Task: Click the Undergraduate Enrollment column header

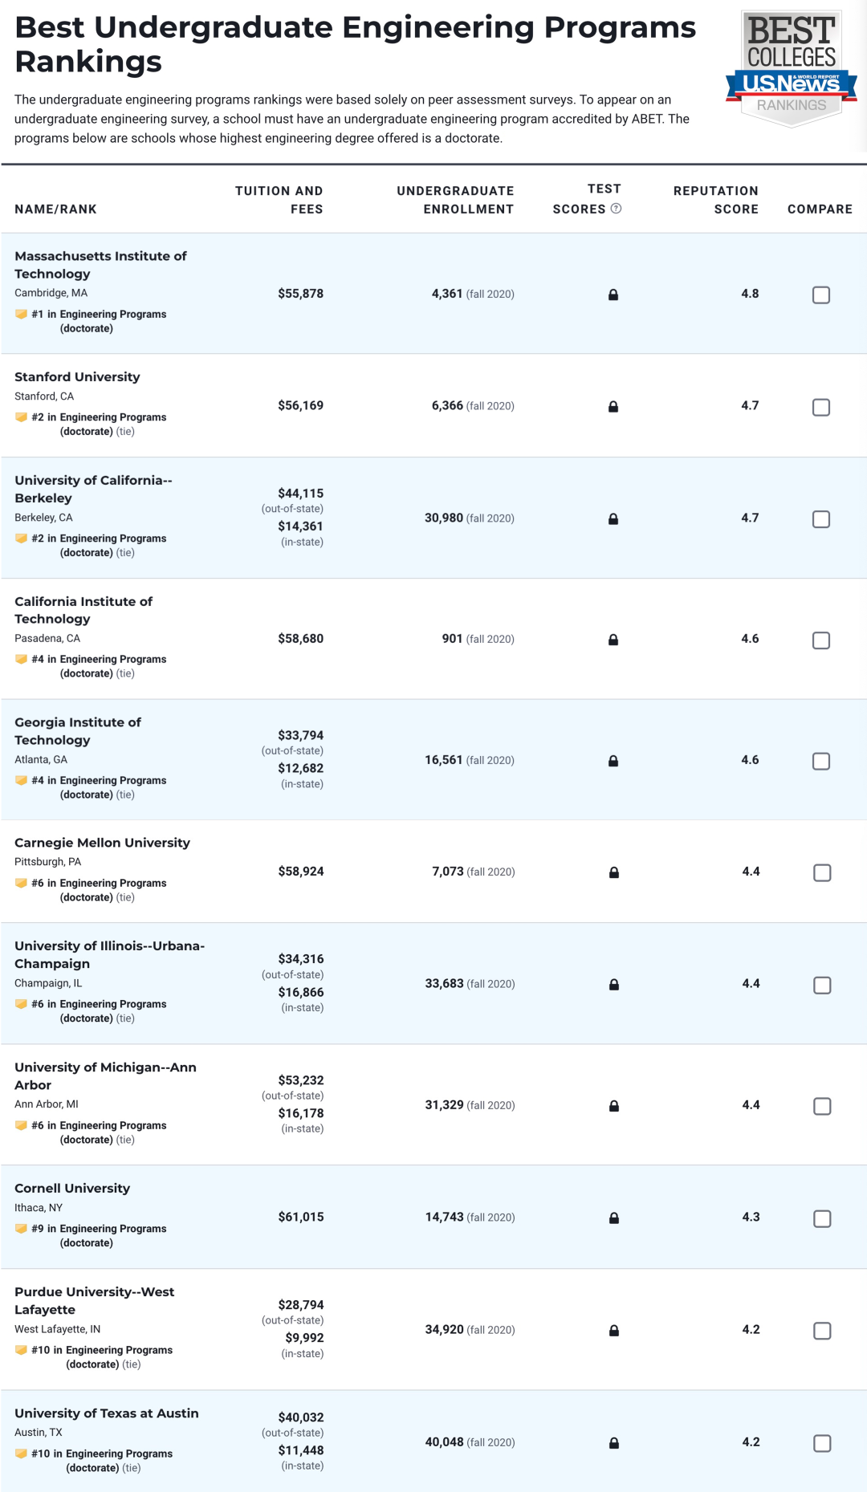Action: [455, 200]
